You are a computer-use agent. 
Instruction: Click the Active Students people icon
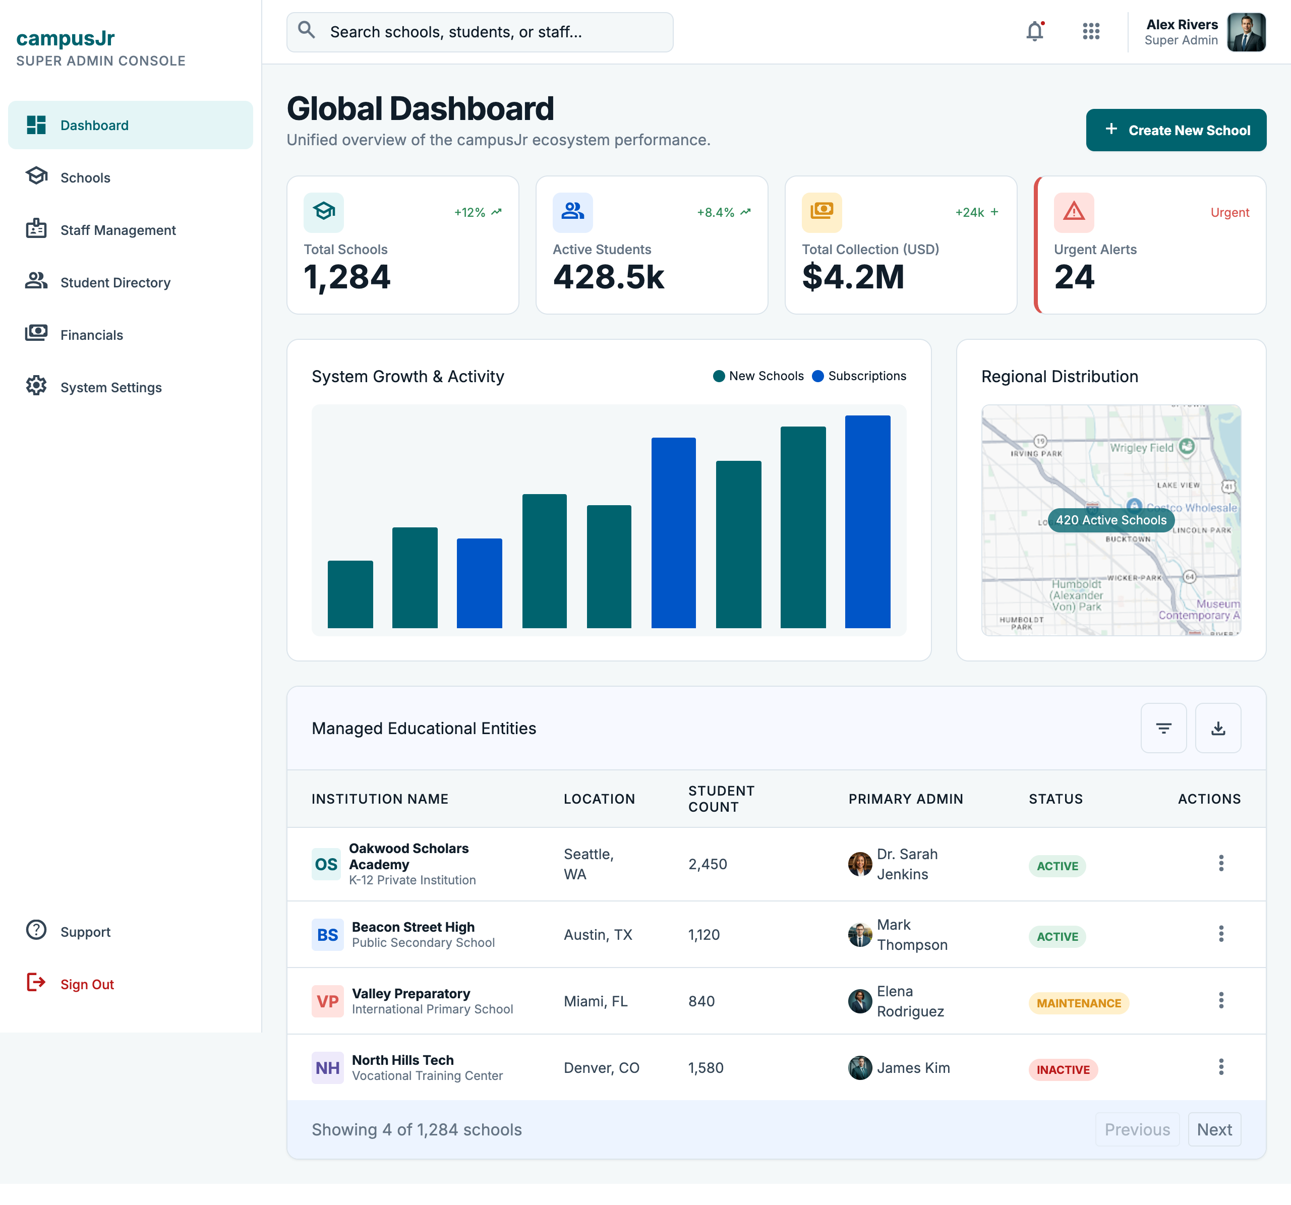click(x=572, y=212)
